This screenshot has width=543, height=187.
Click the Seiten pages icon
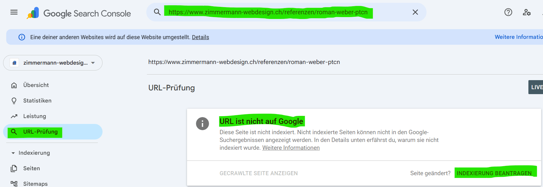point(14,168)
